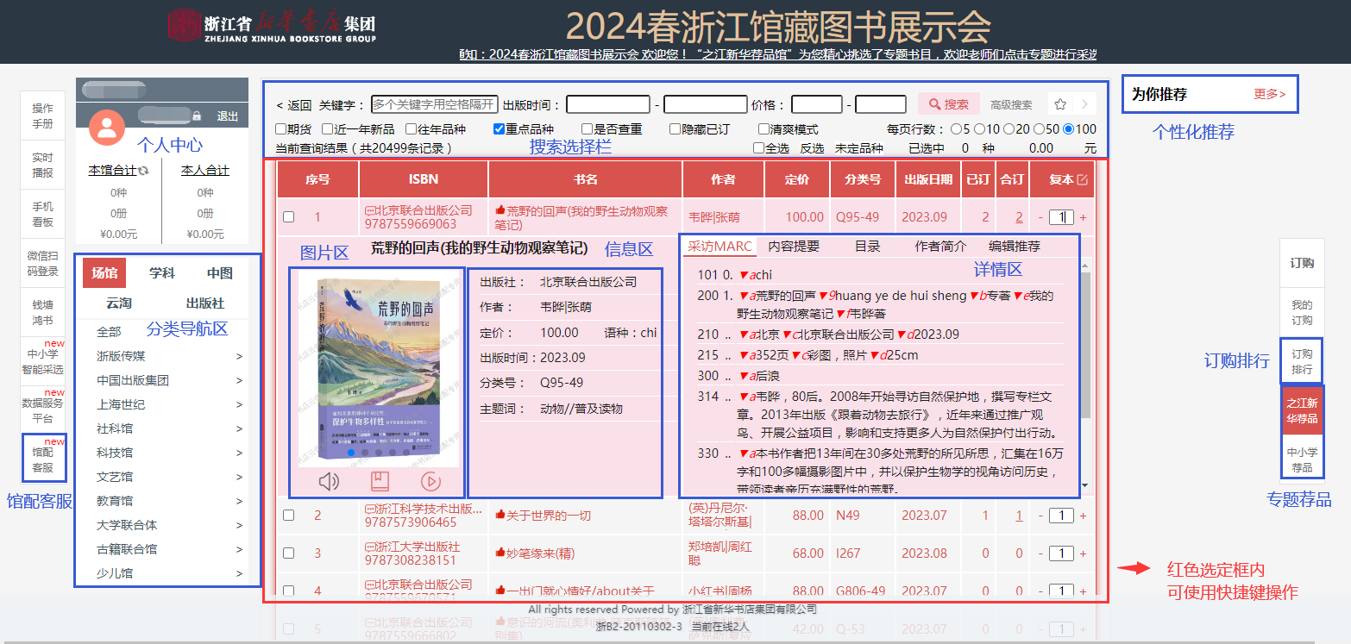
Task: Switch to the 内容提要 tab
Action: pos(794,247)
